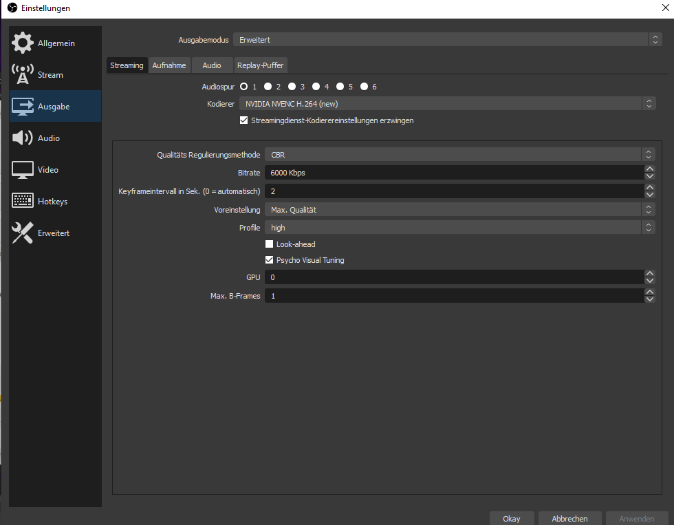Click the Abbrechen button

pos(569,518)
